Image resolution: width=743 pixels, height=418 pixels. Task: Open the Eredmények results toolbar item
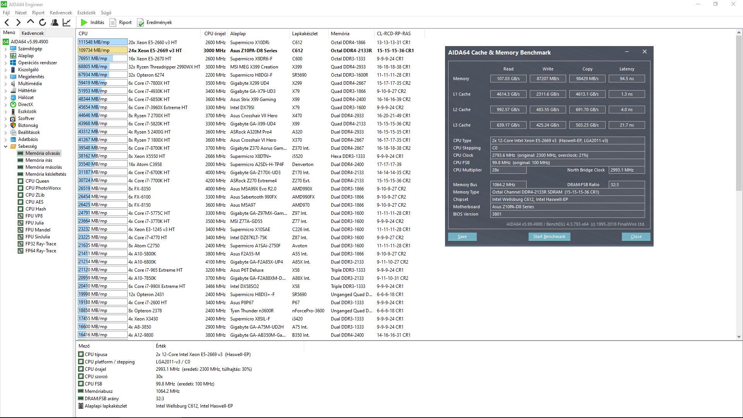(x=154, y=22)
